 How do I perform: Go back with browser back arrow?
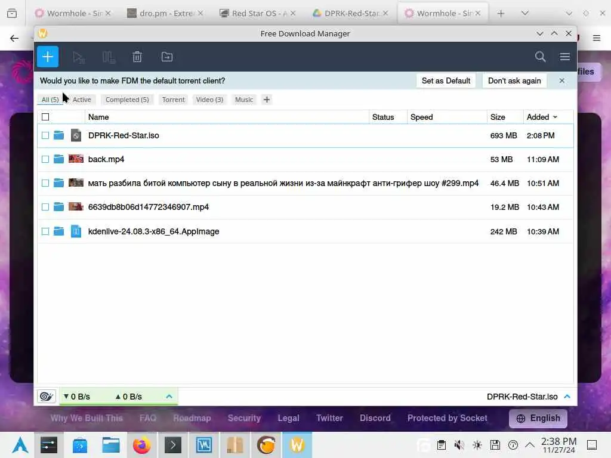click(14, 38)
